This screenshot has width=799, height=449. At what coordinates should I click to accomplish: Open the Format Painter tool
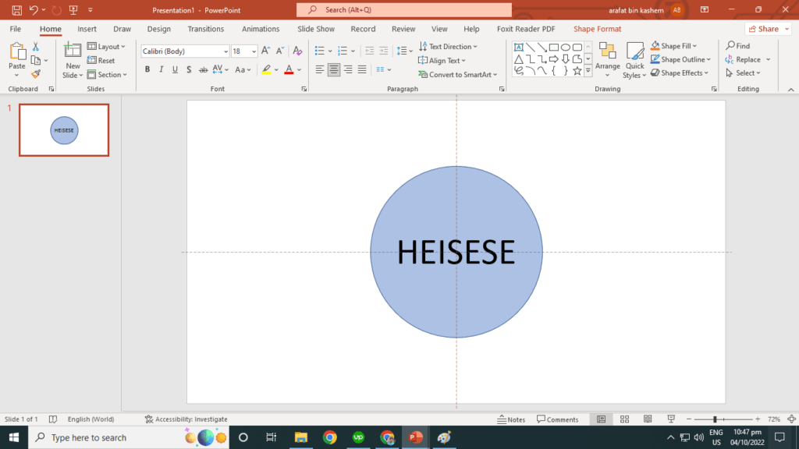click(x=36, y=74)
